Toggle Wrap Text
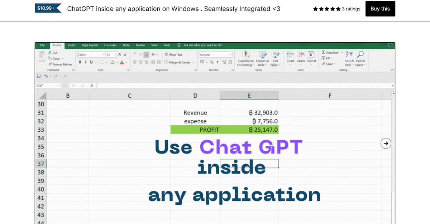 (173, 55)
